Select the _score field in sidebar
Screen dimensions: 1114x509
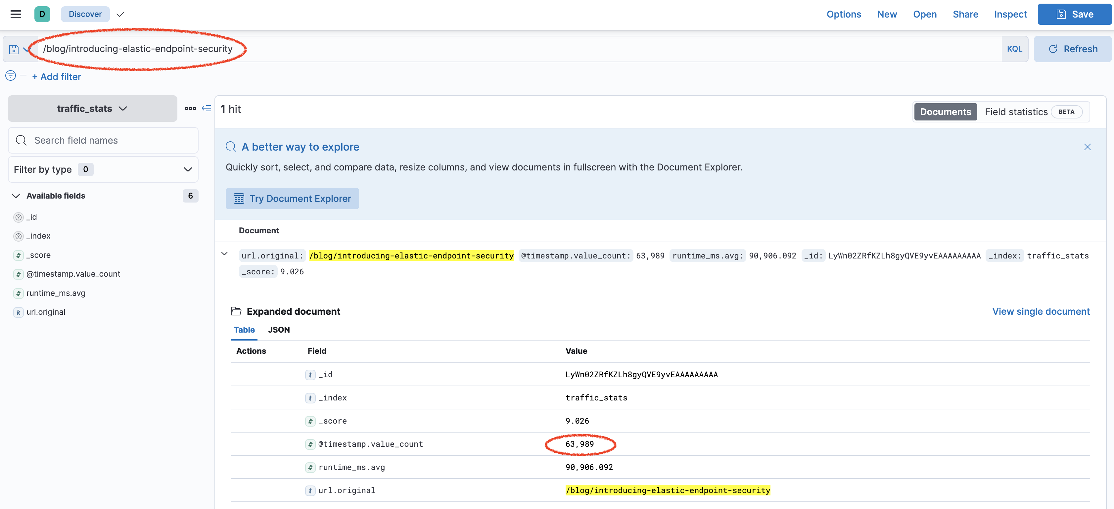[x=38, y=255]
